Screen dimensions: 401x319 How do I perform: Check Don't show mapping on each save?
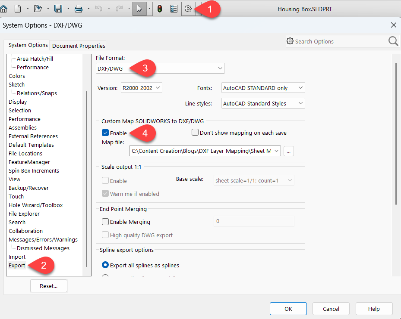[x=195, y=133]
